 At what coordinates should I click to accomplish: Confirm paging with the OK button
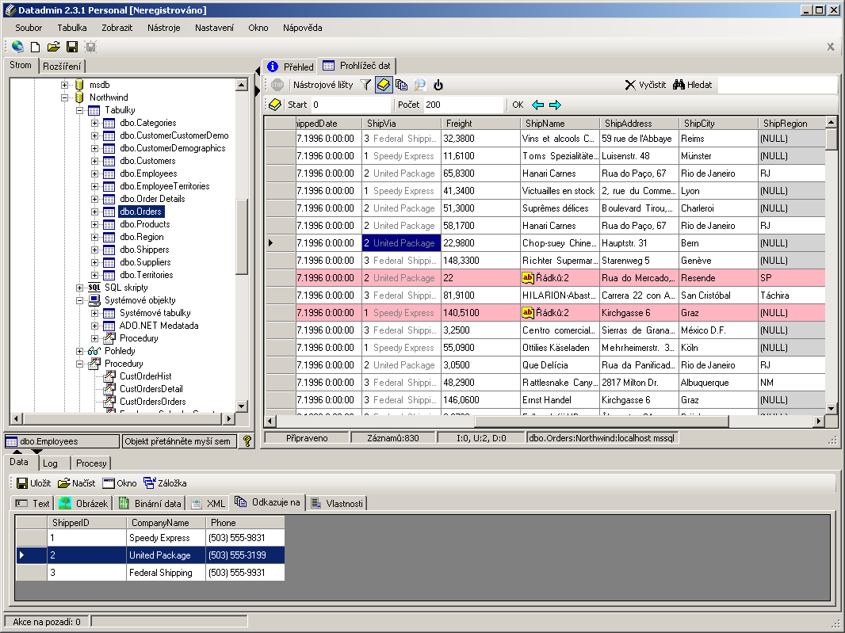(518, 105)
